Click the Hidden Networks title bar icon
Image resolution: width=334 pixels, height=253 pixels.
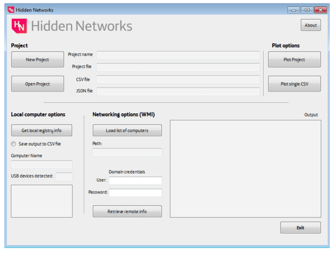(x=11, y=10)
